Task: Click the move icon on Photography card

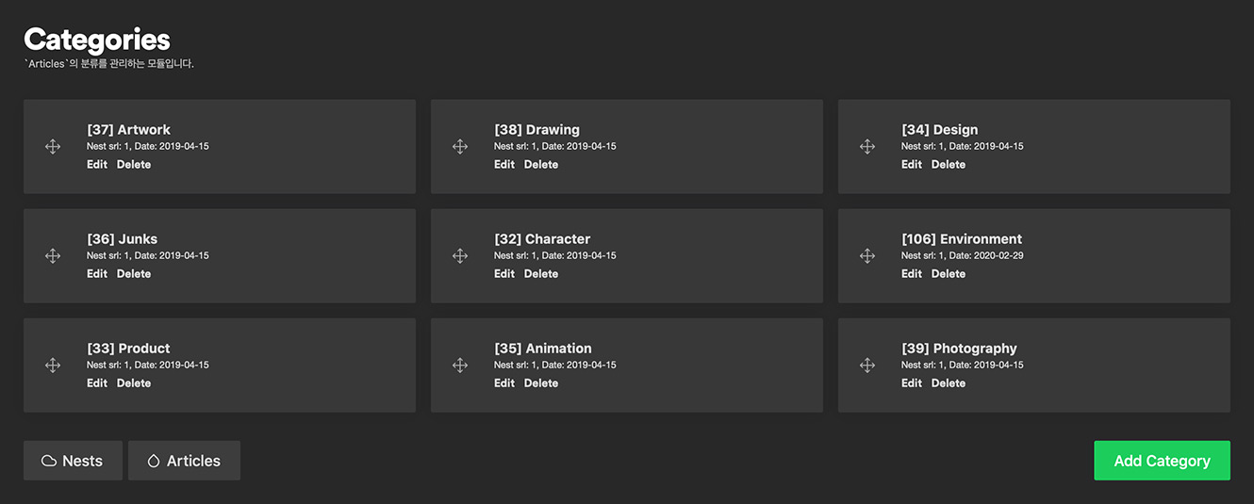Action: pyautogui.click(x=867, y=366)
